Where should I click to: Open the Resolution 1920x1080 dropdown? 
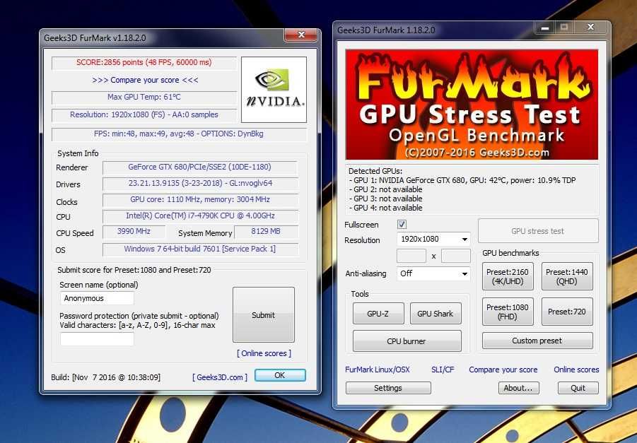click(x=433, y=239)
